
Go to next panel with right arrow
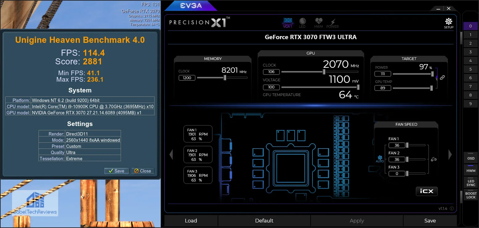(x=450, y=154)
